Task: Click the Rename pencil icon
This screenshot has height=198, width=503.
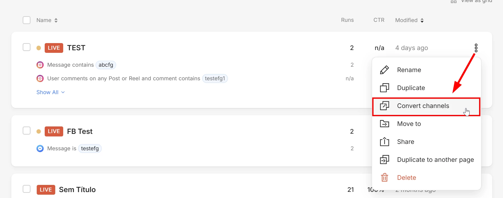Action: (384, 70)
